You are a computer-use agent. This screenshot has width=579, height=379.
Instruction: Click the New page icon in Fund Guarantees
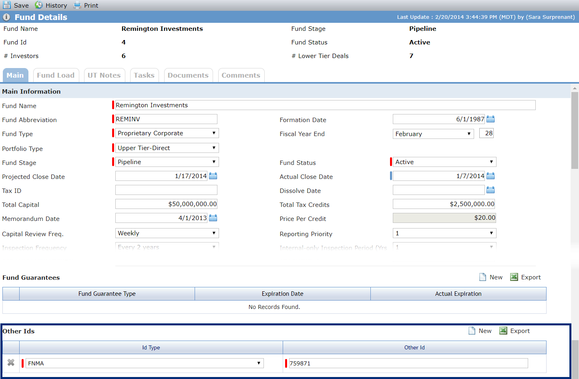(483, 277)
